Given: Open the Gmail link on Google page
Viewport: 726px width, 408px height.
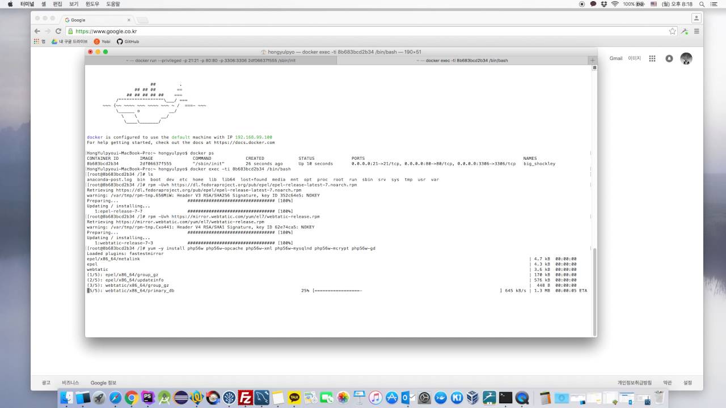Looking at the screenshot, I should click(x=616, y=58).
